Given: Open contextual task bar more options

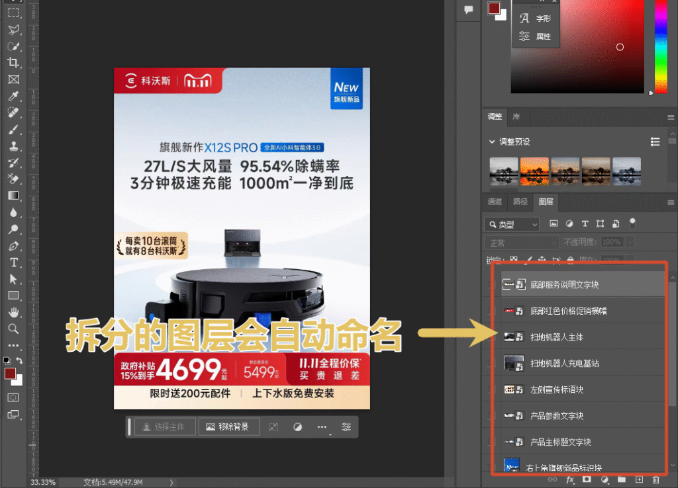Looking at the screenshot, I should tap(322, 427).
